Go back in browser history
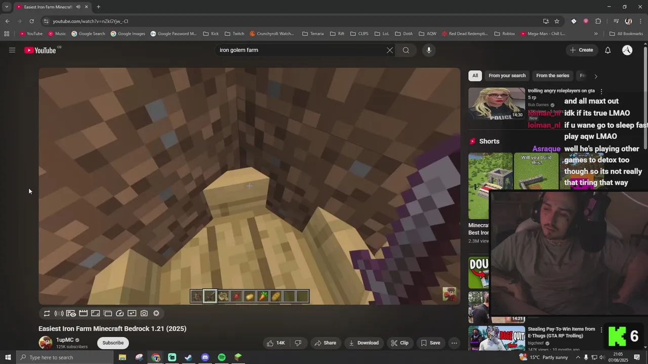Viewport: 648px width, 364px height. pos(7,21)
